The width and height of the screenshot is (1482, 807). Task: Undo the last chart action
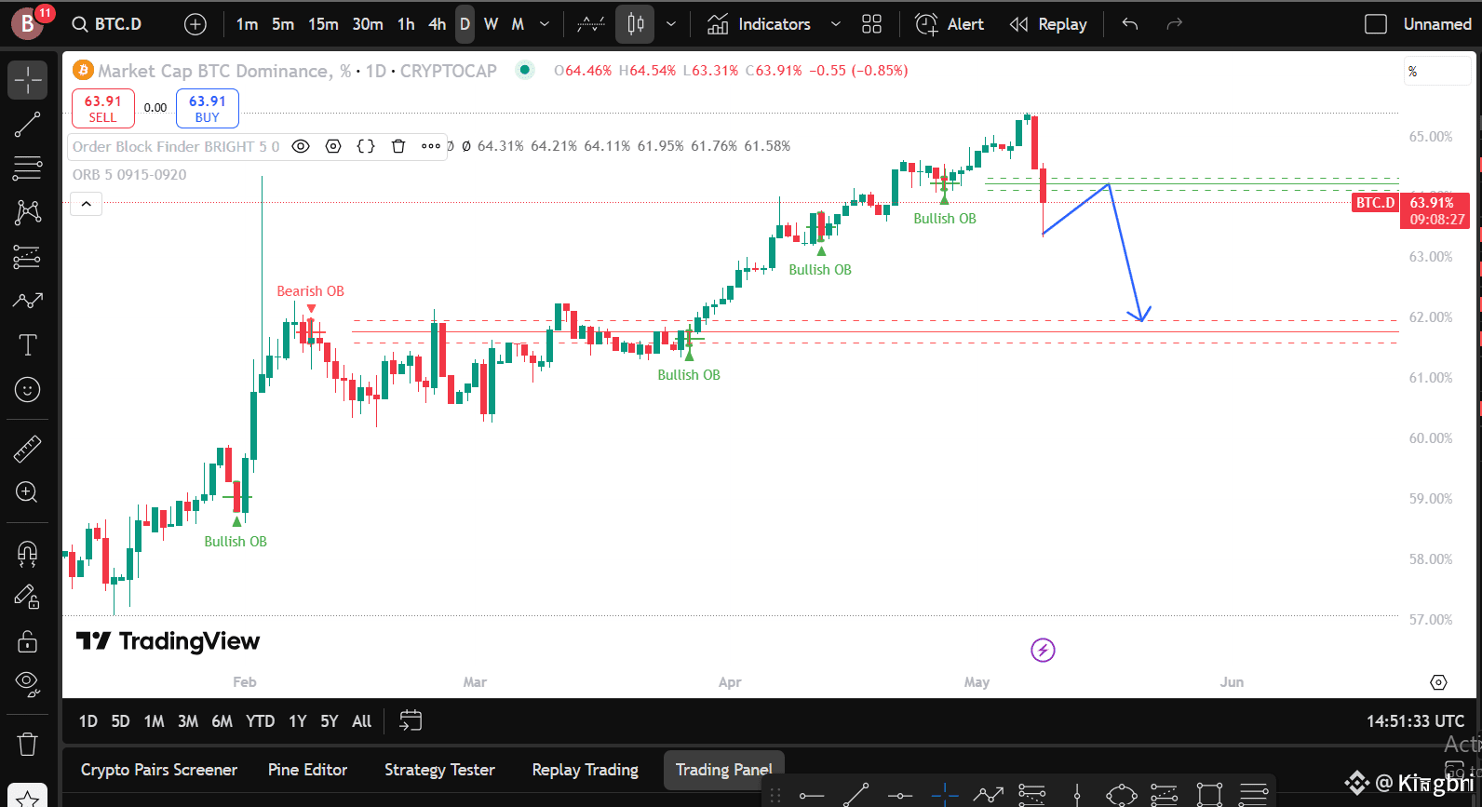click(x=1130, y=24)
